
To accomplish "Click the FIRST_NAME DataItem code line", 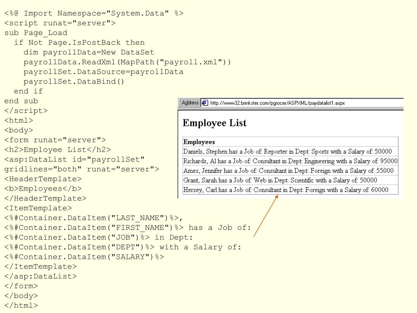I will [127, 228].
